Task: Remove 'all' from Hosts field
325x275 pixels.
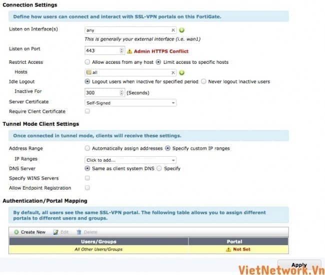Action: click(173, 73)
